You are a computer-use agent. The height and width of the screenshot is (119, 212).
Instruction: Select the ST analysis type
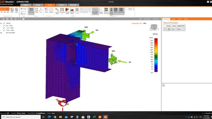click(x=1, y=12)
